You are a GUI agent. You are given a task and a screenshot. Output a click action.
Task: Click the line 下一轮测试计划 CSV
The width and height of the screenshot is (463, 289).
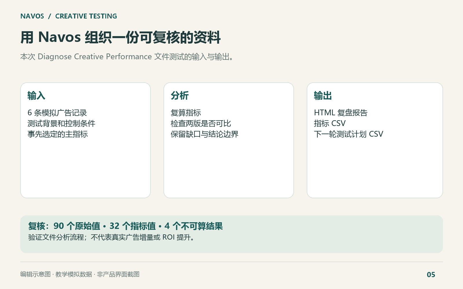click(349, 134)
